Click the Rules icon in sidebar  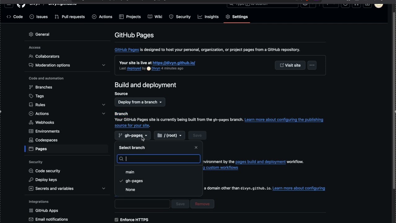[x=31, y=105]
